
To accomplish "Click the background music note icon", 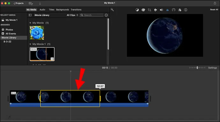I will (x=9, y=117).
